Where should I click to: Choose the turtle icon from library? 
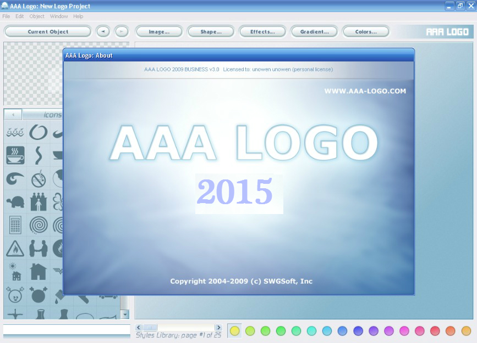15,202
